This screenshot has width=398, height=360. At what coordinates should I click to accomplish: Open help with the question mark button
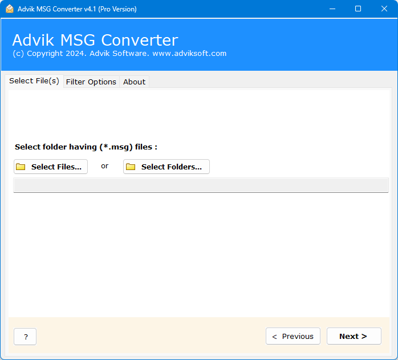(x=25, y=337)
